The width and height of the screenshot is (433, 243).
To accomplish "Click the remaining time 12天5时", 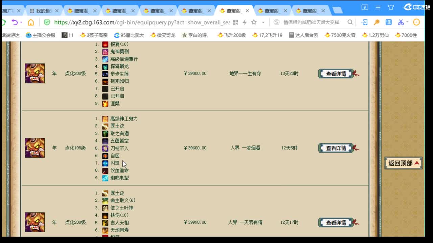I will pos(289,148).
